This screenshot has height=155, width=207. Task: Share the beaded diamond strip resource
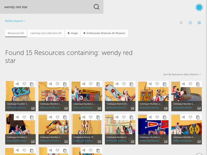(x=84, y=117)
